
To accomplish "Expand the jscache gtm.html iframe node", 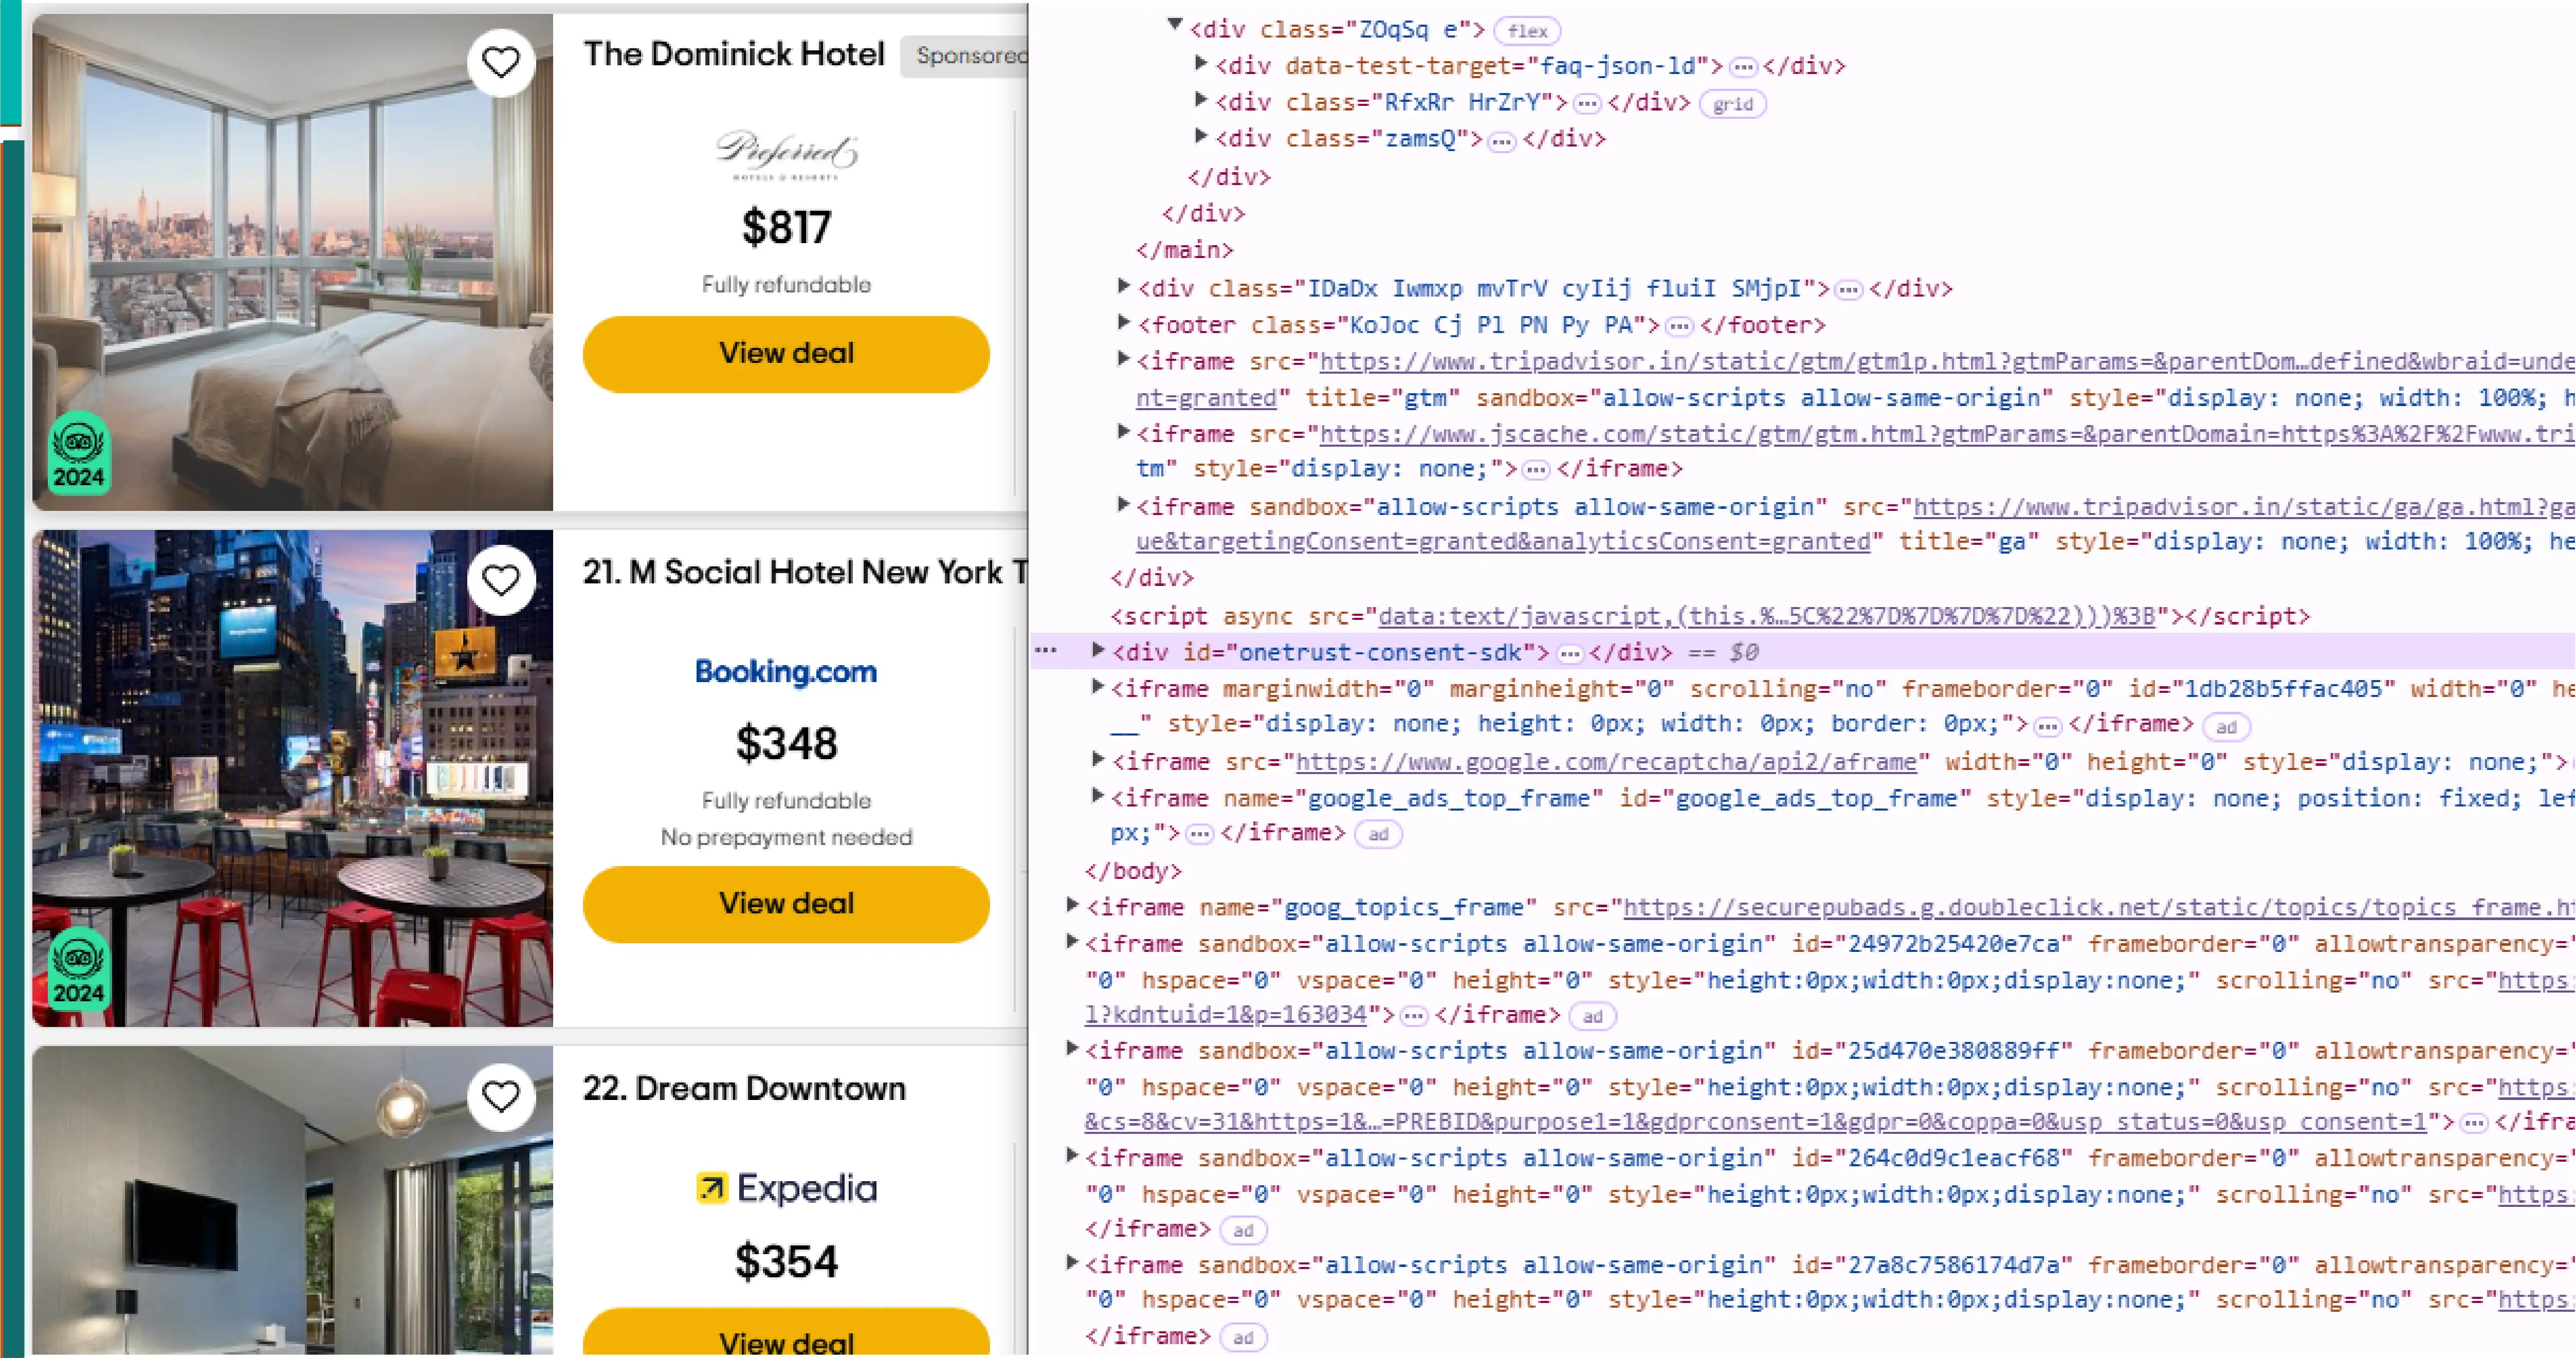I will 1123,431.
